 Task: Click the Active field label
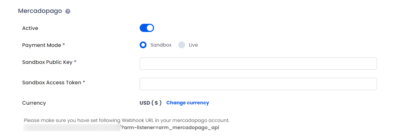30,28
